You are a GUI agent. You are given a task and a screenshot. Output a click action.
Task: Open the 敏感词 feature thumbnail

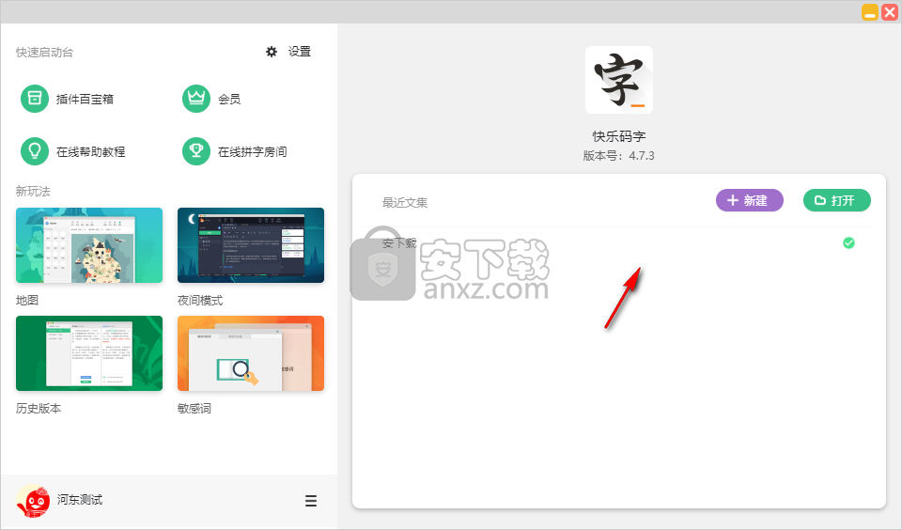click(x=251, y=353)
